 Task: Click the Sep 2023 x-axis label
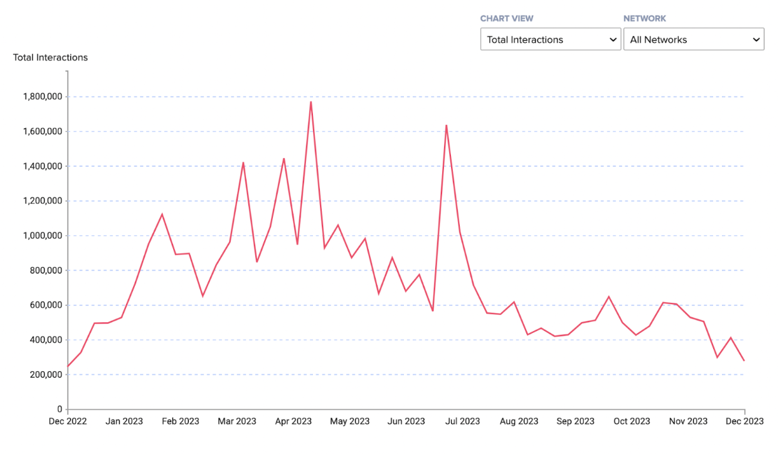(575, 421)
